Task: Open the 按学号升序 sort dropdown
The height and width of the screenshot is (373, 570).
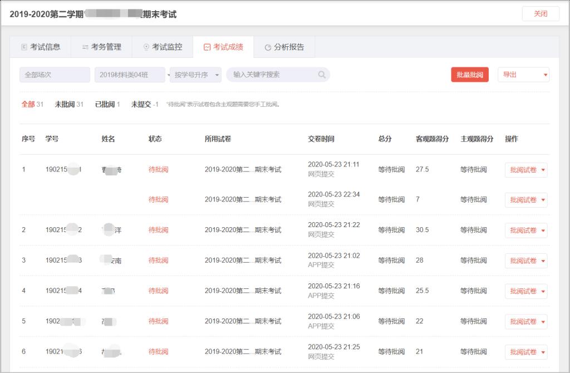Action: pos(195,75)
